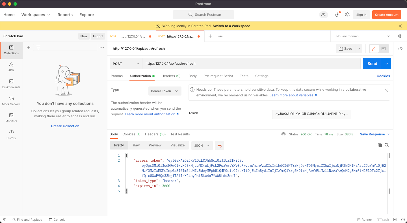
Task: Open the Explore menu item
Action: click(x=86, y=15)
